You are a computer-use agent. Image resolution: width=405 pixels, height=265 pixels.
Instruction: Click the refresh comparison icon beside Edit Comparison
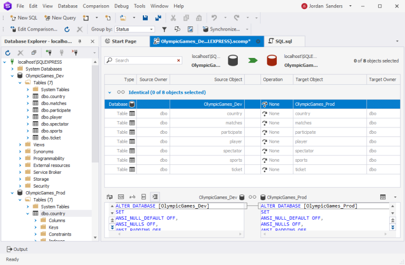67,30
